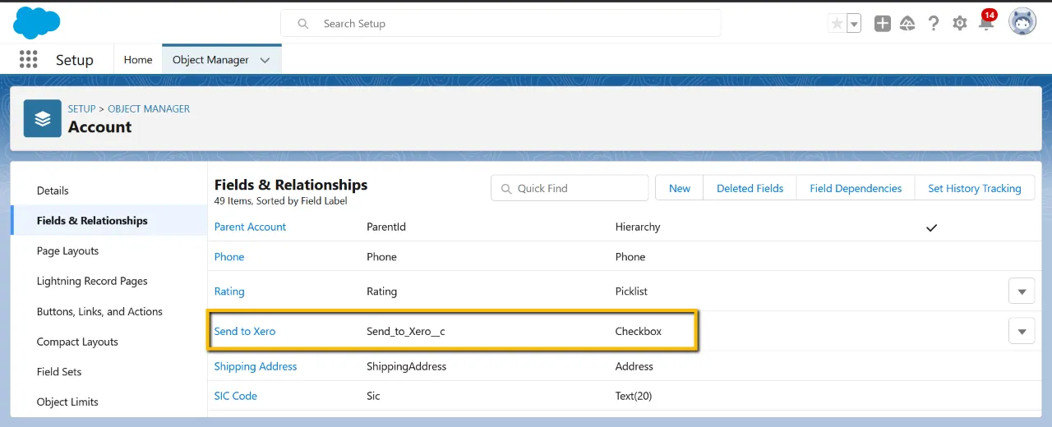Click the Field Dependencies button
This screenshot has width=1052, height=427.
tap(856, 188)
